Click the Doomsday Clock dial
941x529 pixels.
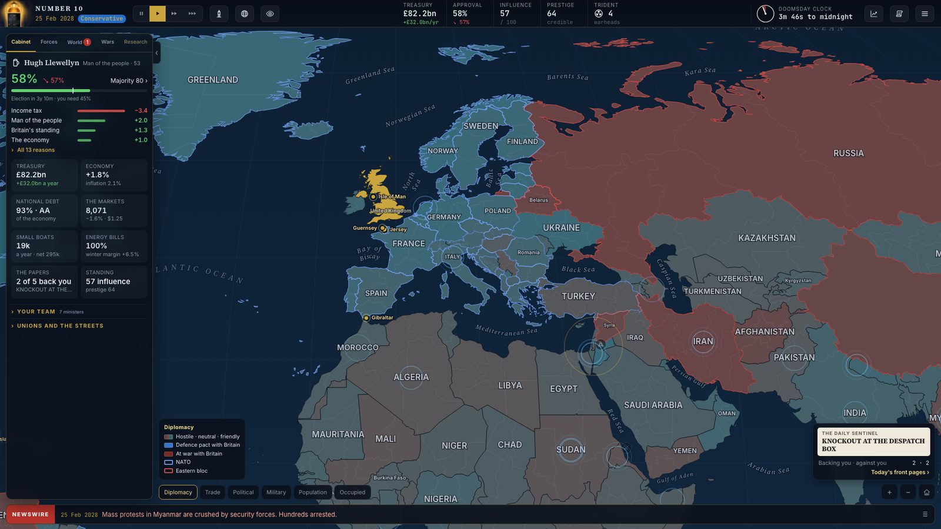(x=765, y=14)
